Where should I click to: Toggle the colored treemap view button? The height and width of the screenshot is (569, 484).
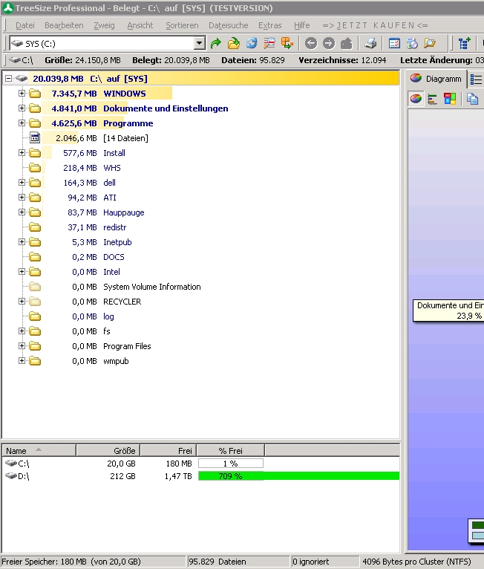click(450, 99)
